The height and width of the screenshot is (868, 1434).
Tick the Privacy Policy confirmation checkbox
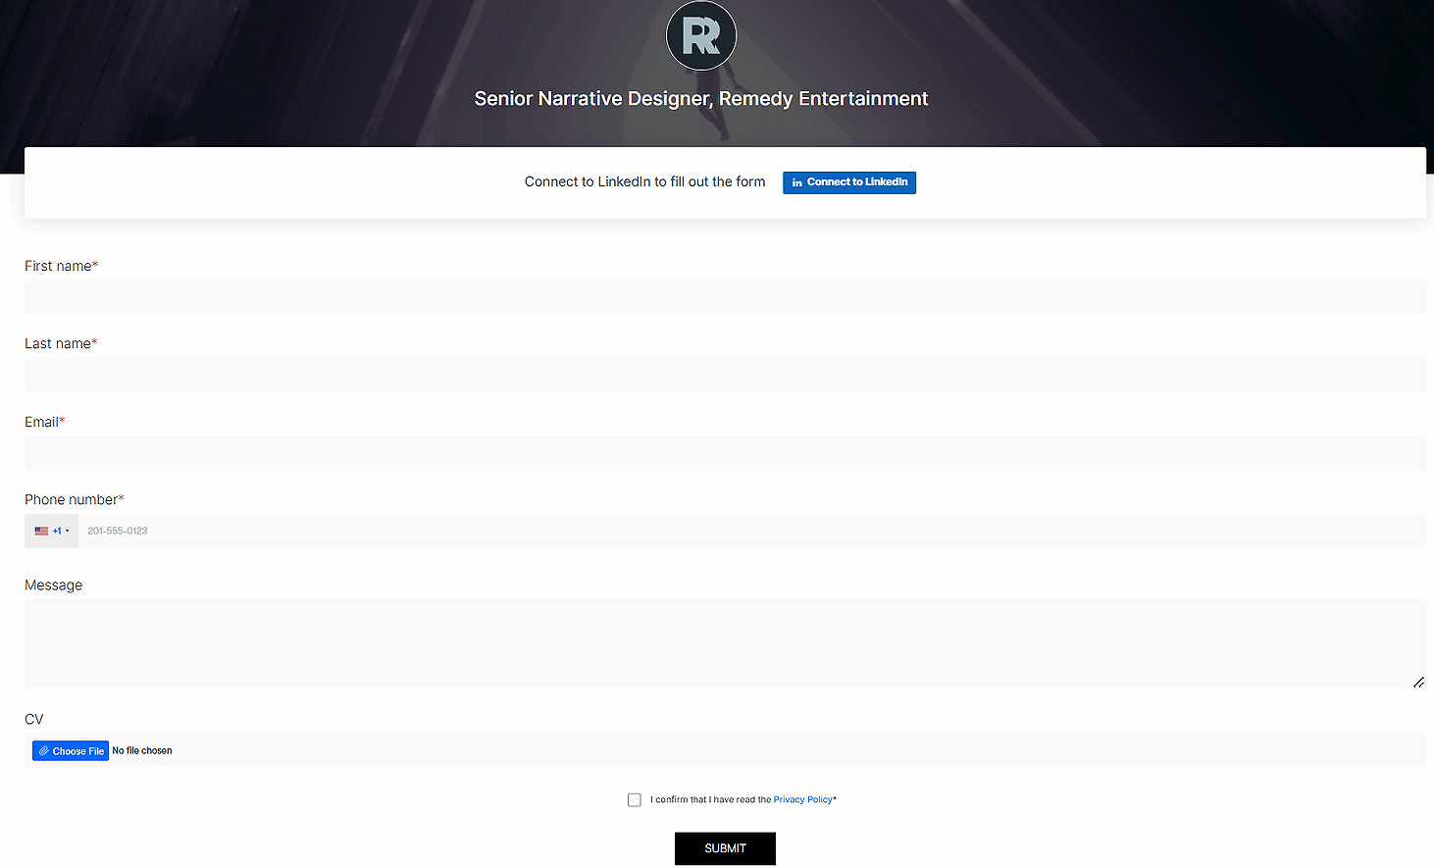[x=635, y=800]
